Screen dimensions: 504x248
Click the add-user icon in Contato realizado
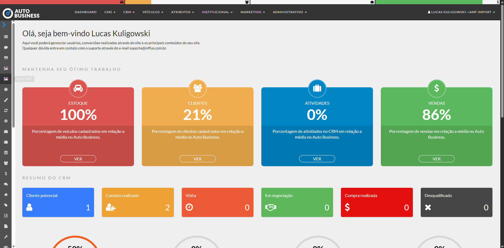tap(111, 207)
